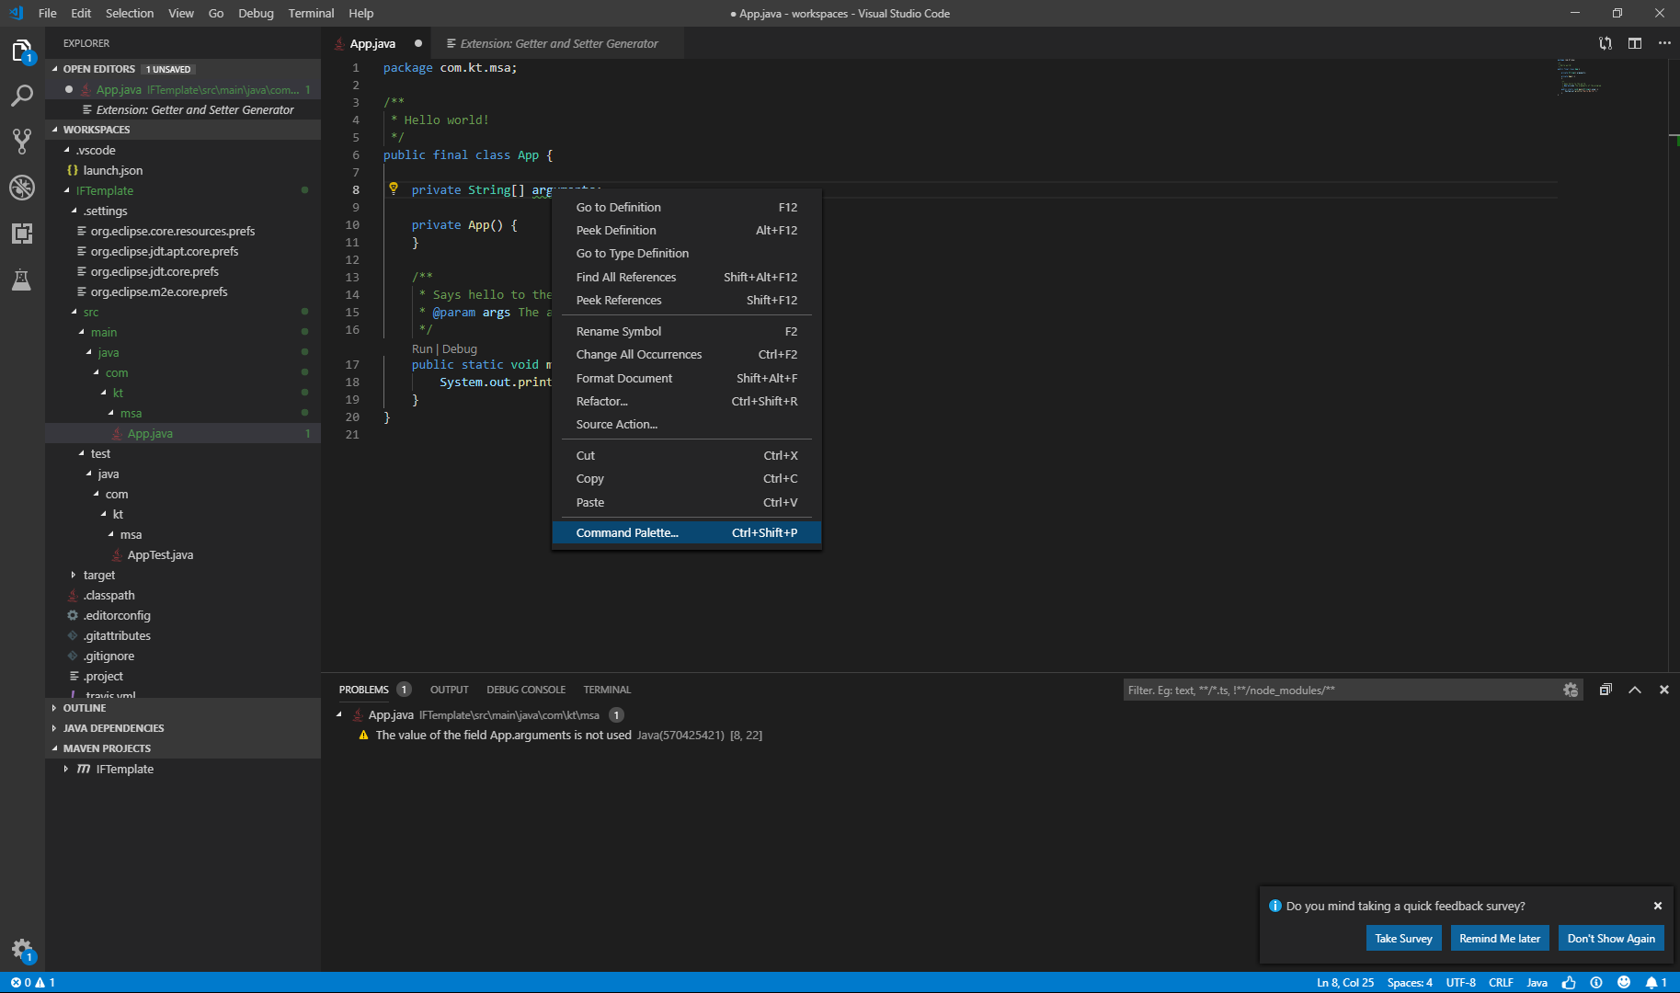Click Spaces: 4 indentation setting

[1410, 983]
